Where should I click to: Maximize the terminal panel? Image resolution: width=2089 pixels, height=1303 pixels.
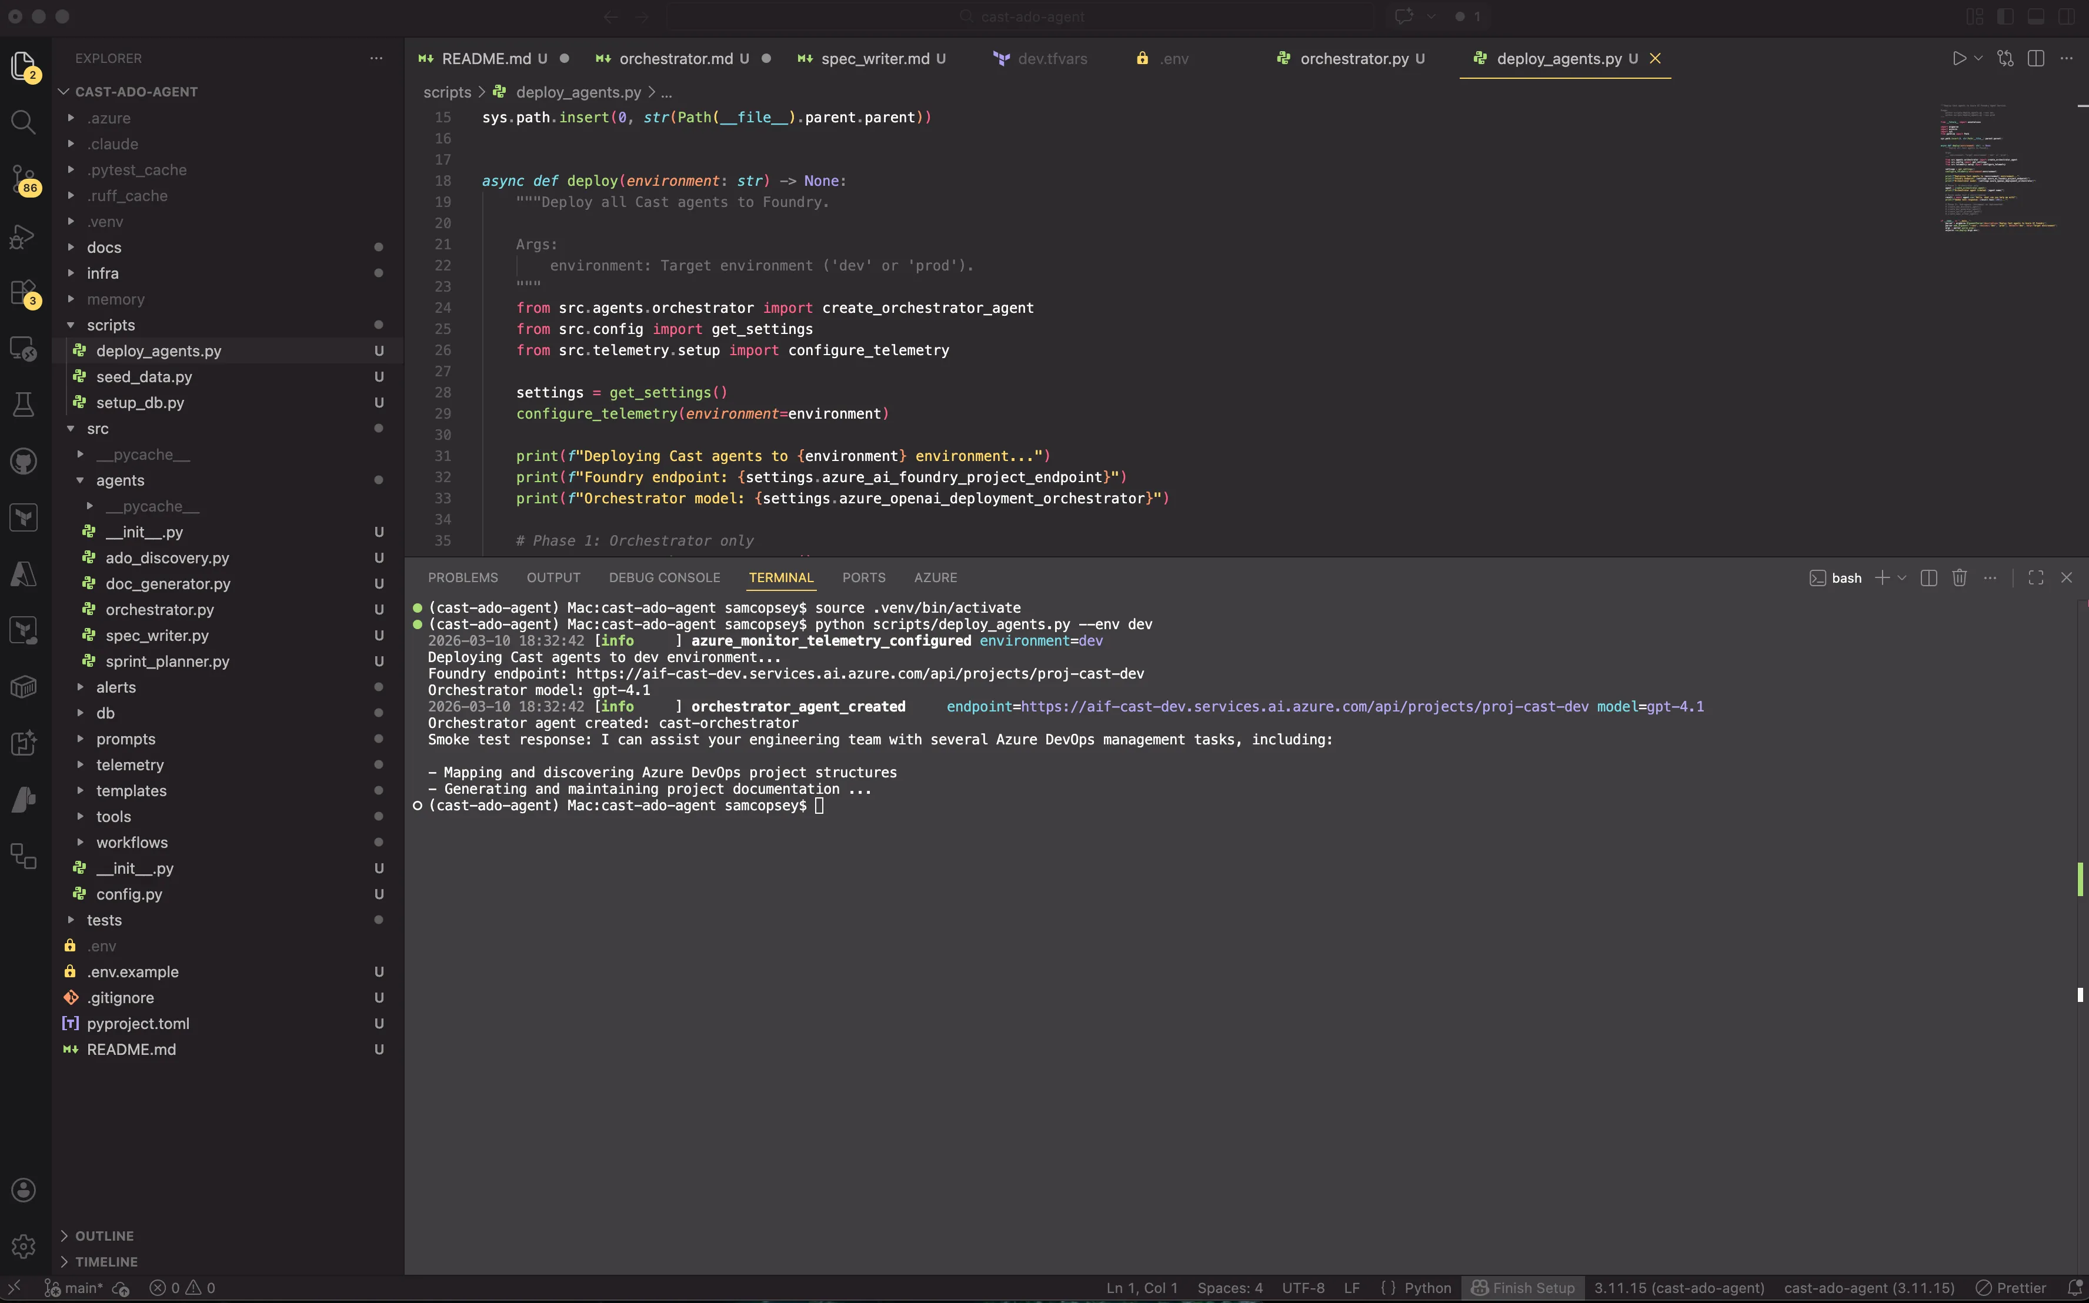(2035, 577)
